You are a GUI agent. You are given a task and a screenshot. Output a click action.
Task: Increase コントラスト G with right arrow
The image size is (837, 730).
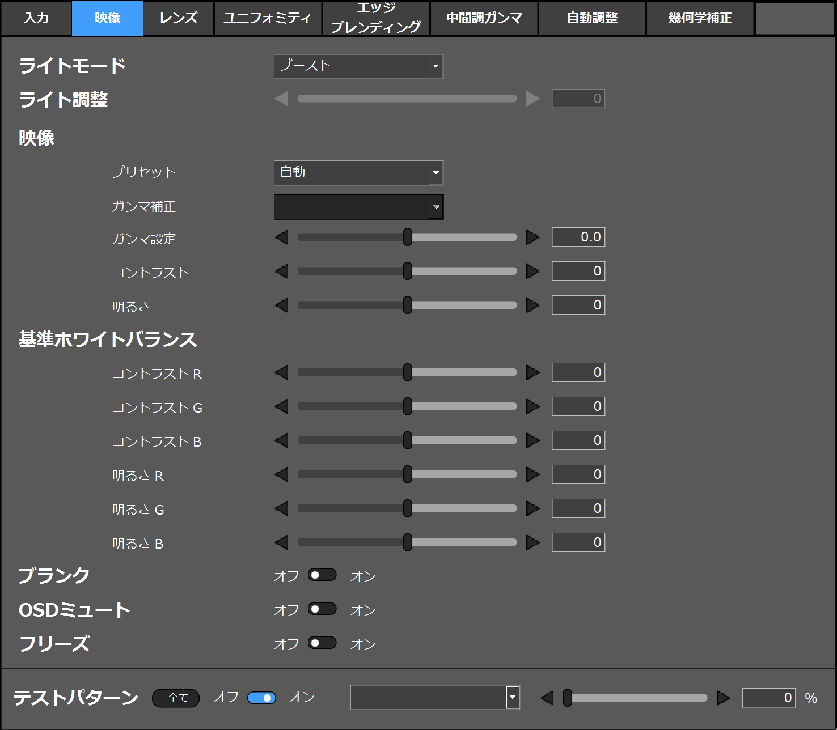pos(532,406)
